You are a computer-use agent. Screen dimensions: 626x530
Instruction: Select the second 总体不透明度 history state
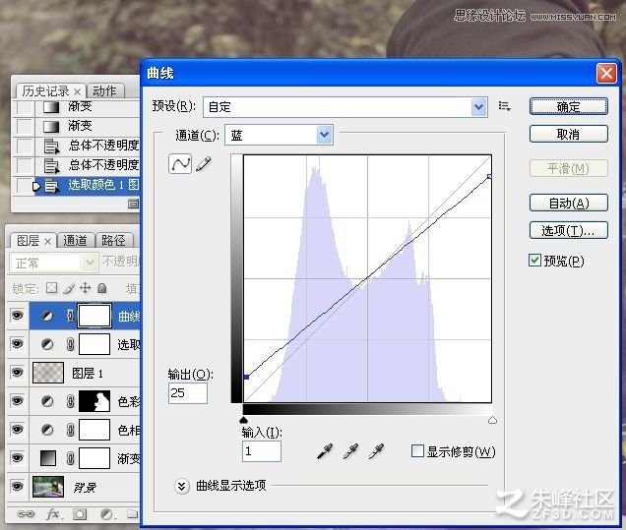click(x=87, y=164)
